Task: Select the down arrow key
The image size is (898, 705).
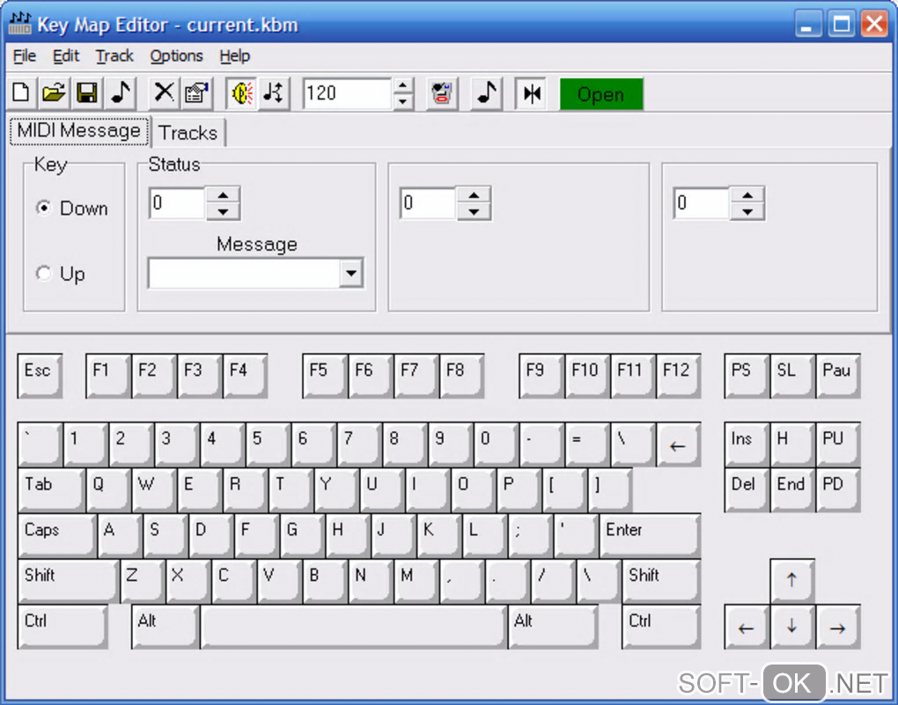Action: tap(792, 627)
